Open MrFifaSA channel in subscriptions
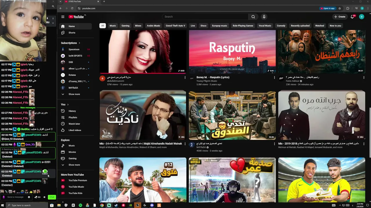This screenshot has height=208, width=371. (75, 88)
